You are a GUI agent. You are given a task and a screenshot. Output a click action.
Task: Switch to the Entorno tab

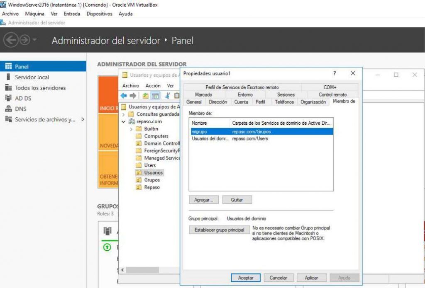tap(245, 94)
